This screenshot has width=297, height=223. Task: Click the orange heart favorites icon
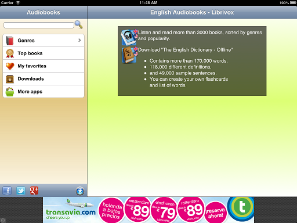pyautogui.click(x=10, y=66)
